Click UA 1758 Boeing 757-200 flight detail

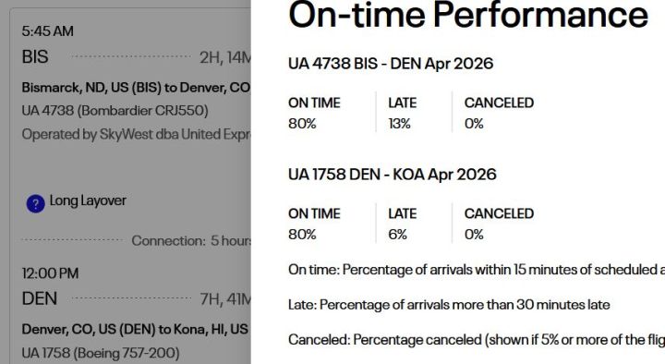pos(101,353)
